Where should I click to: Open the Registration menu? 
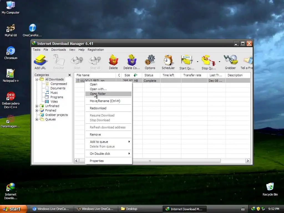[96, 50]
